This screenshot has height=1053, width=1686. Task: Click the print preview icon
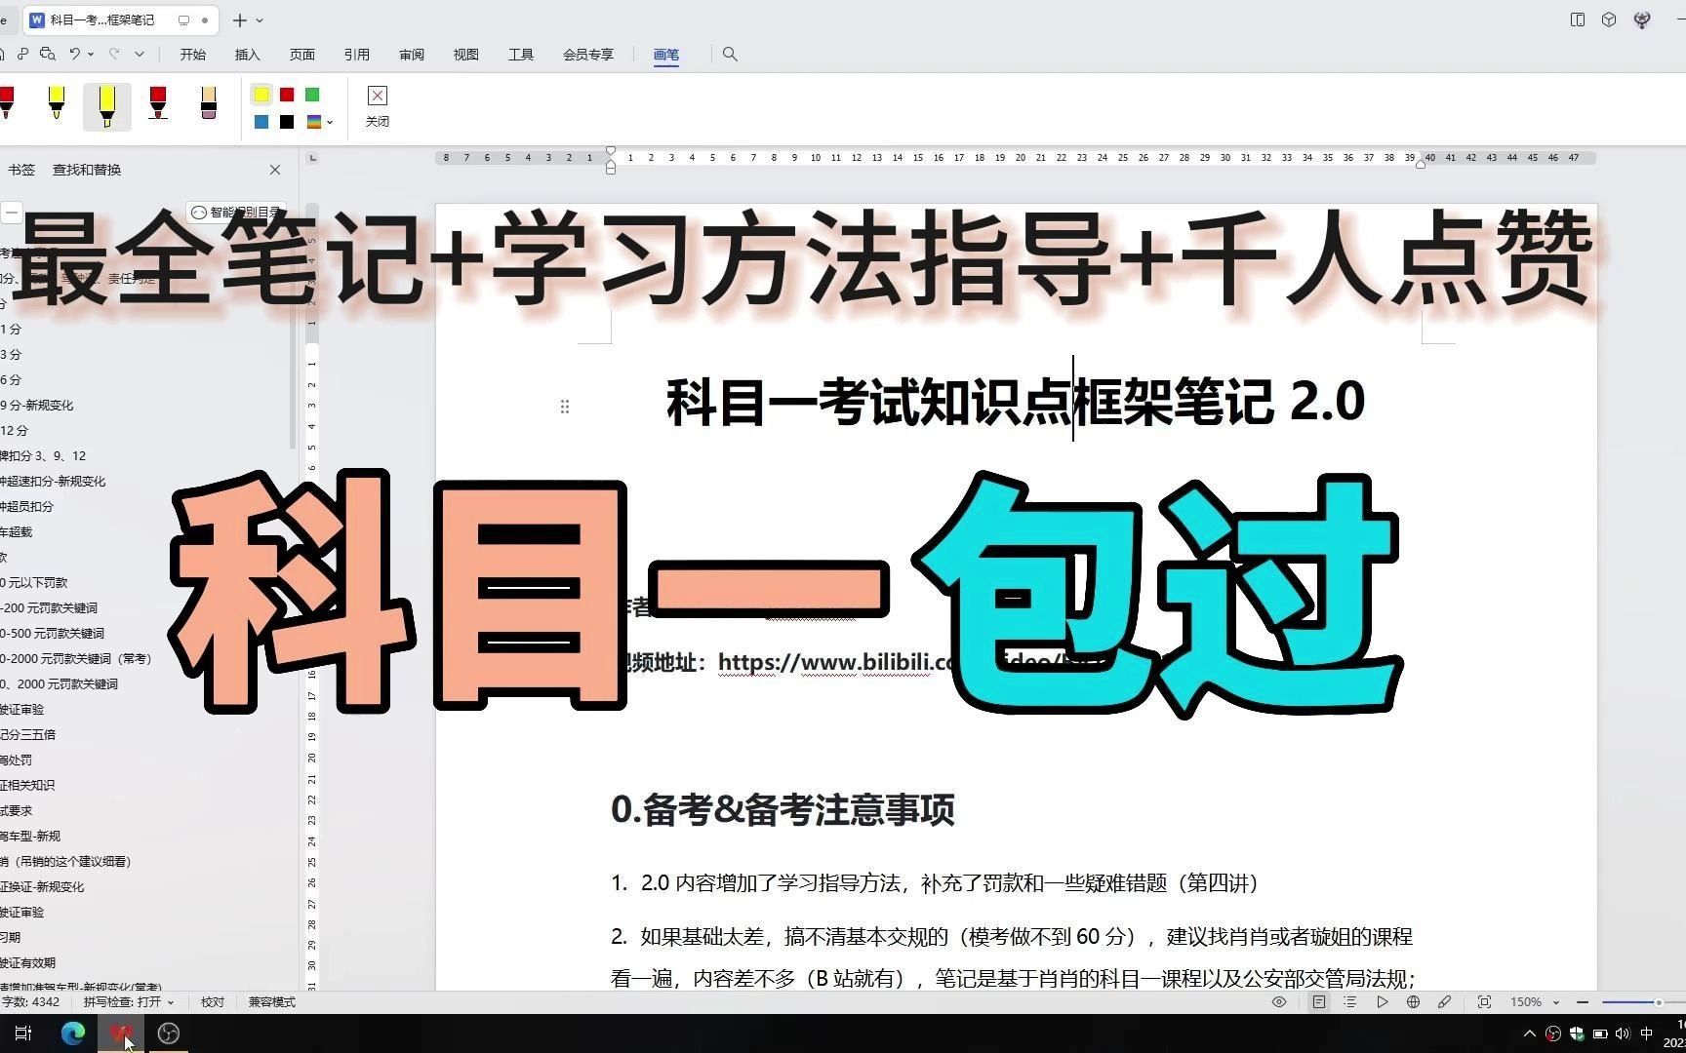coord(48,54)
